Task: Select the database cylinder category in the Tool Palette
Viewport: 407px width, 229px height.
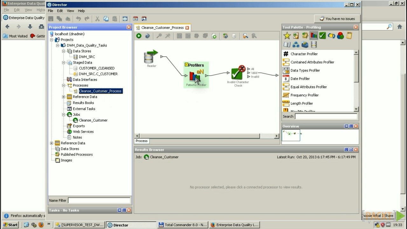Action: [x=314, y=45]
